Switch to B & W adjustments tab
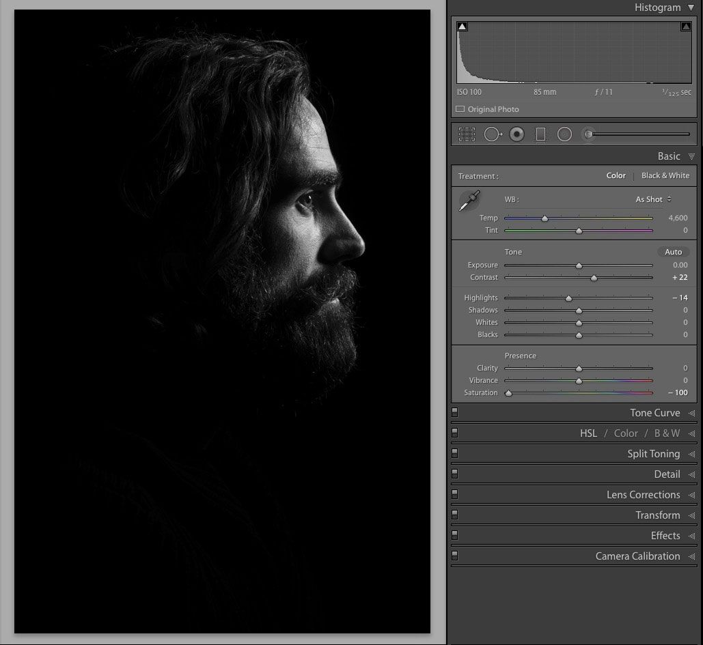703x645 pixels. (x=667, y=433)
